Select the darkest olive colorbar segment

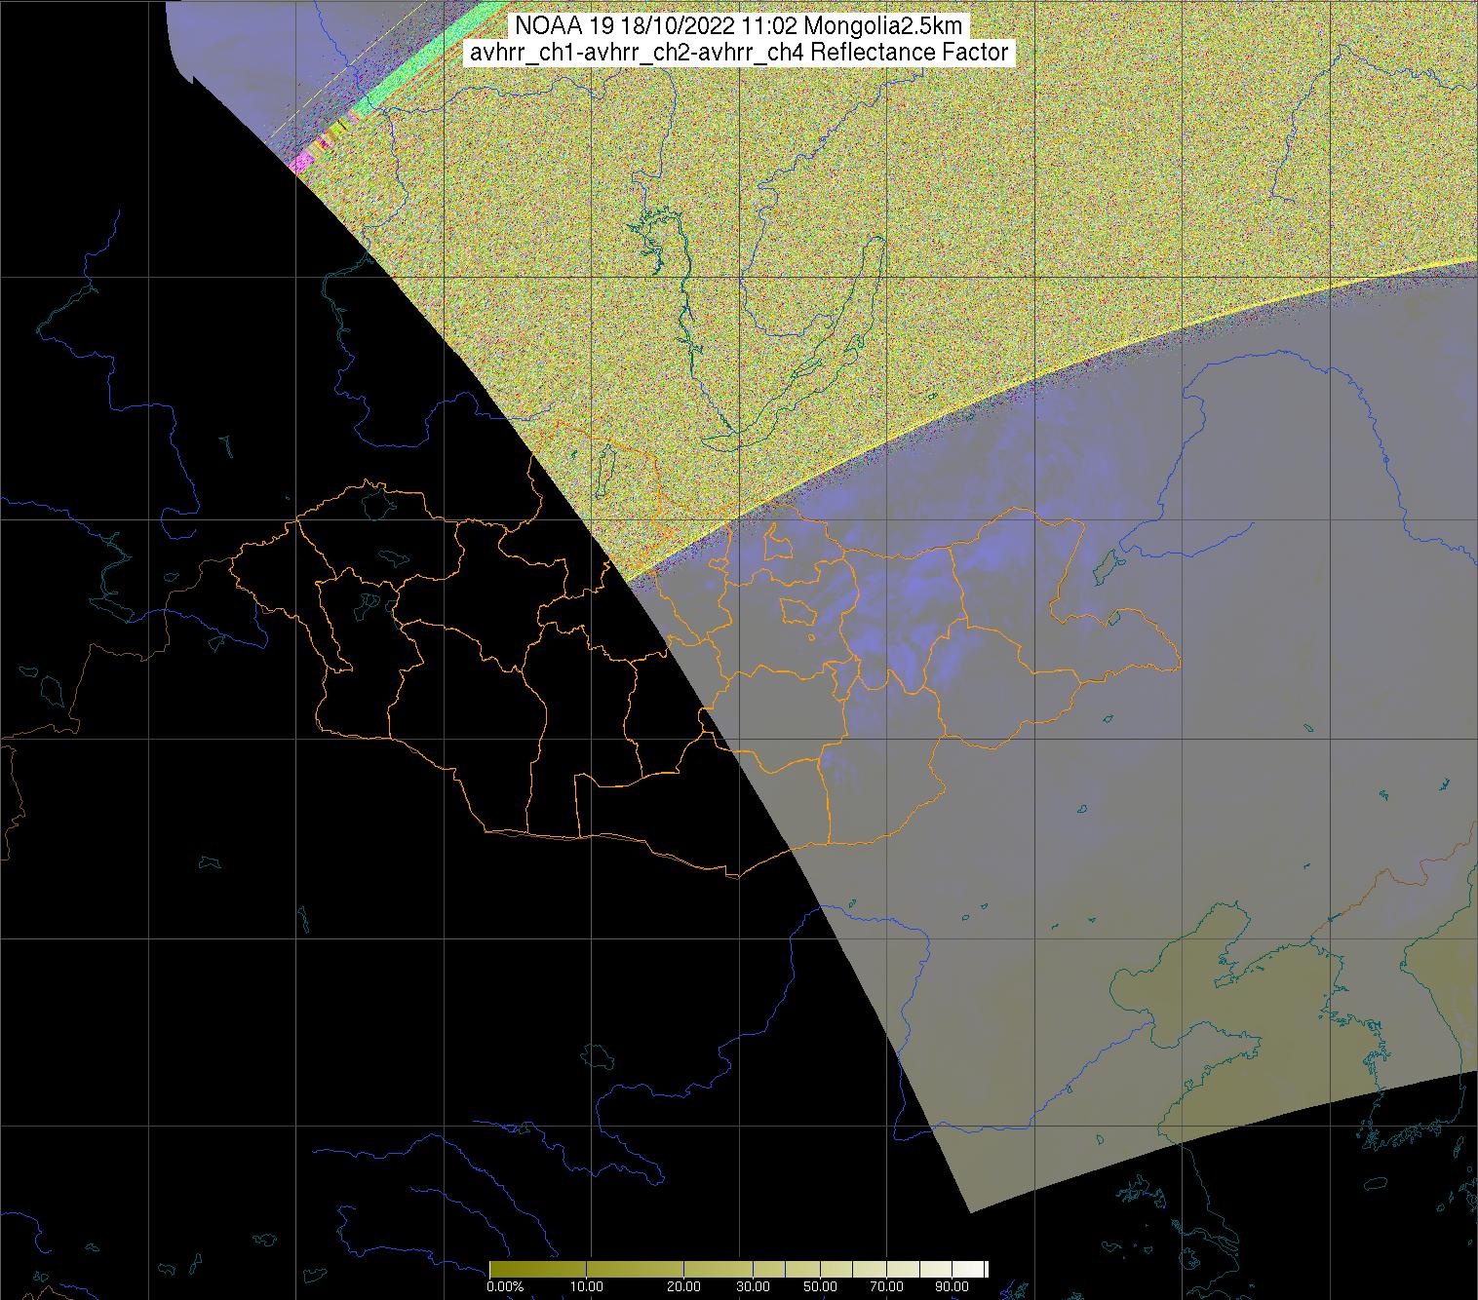pyautogui.click(x=536, y=1268)
